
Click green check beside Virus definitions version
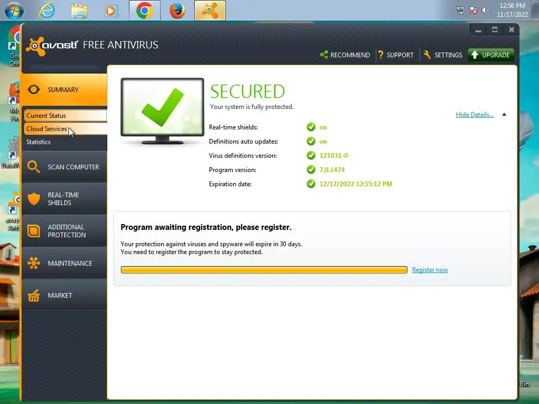click(x=311, y=156)
